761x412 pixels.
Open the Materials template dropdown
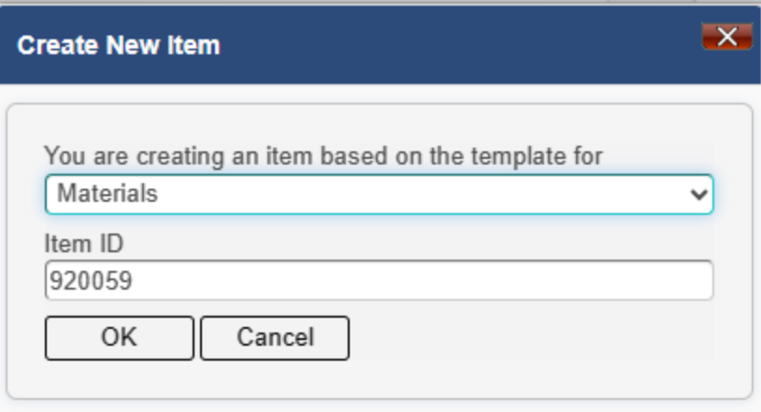[379, 194]
